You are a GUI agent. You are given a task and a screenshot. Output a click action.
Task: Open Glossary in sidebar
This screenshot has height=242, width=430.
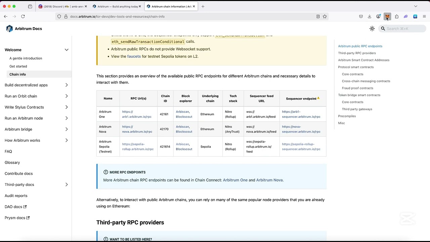pyautogui.click(x=12, y=163)
